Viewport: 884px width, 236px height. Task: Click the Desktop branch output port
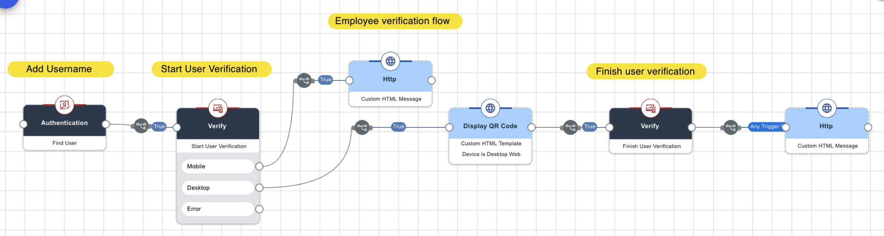[x=259, y=188]
